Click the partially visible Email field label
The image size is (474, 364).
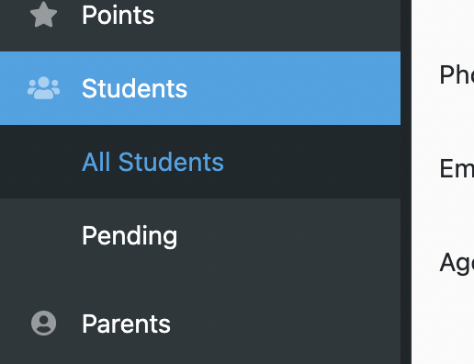[x=457, y=168]
